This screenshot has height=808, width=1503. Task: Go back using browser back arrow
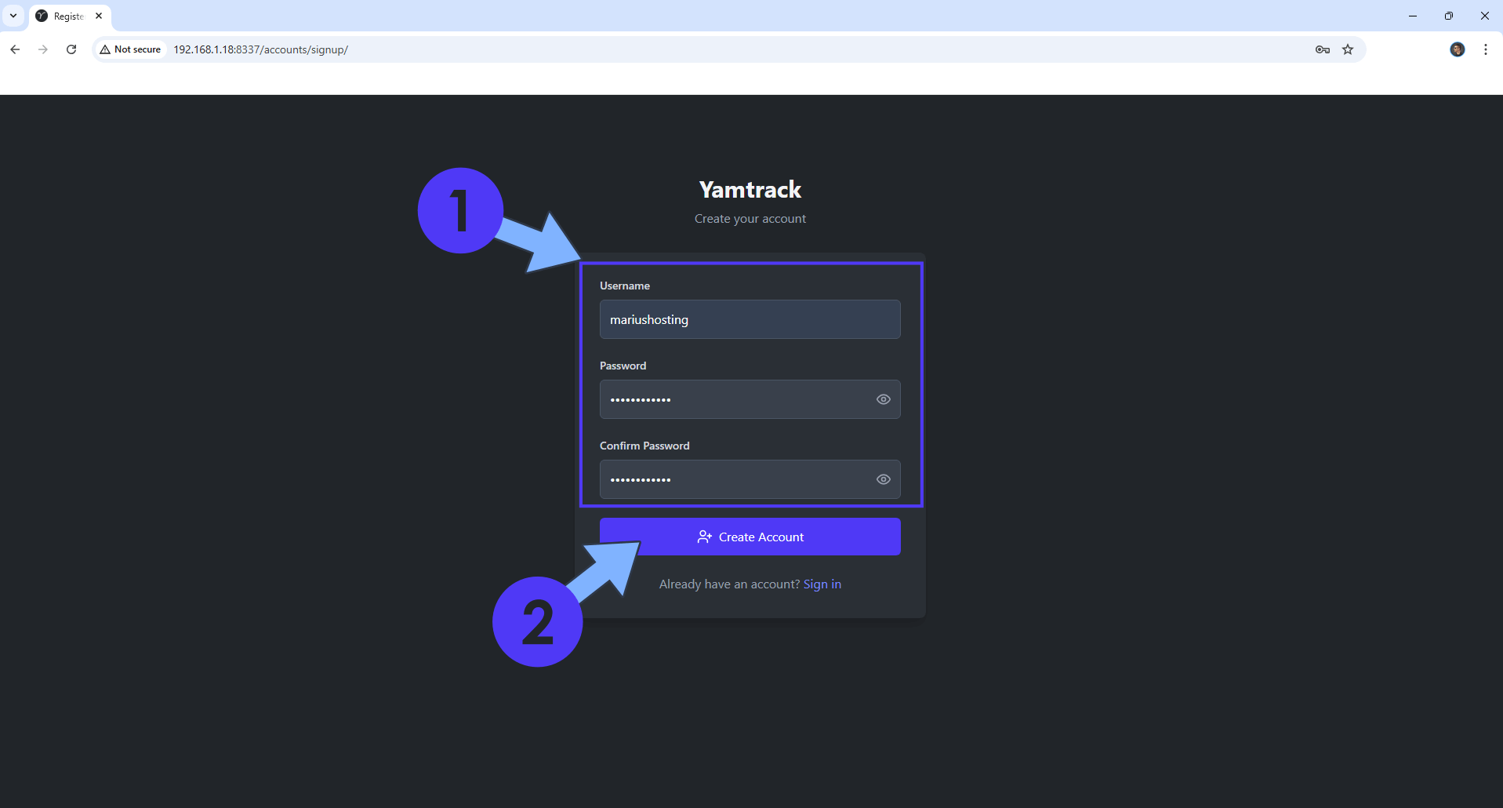[x=15, y=49]
